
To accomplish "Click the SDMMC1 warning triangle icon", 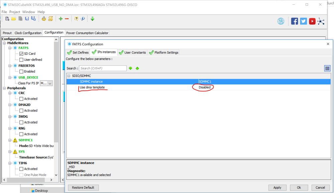I will tap(15, 140).
